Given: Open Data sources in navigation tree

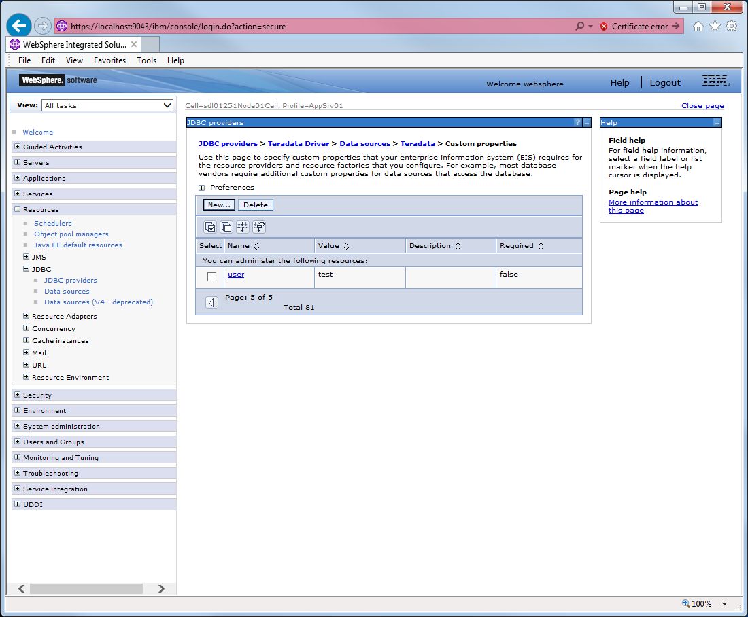Looking at the screenshot, I should click(67, 292).
